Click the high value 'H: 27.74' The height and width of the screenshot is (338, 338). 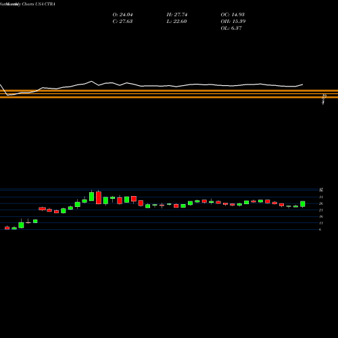[177, 15]
